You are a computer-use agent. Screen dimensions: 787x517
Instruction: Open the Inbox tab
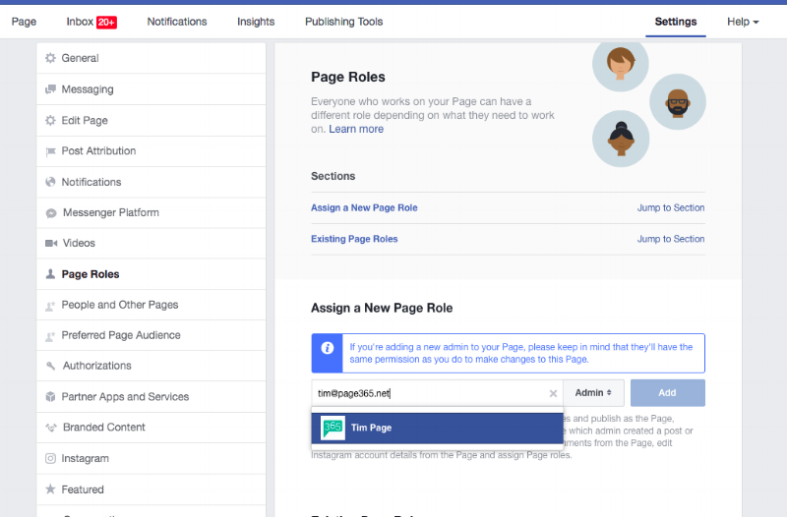pyautogui.click(x=91, y=22)
